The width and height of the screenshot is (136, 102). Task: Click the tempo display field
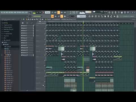[x=48, y=12]
